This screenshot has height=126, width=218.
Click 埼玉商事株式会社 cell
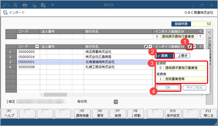point(118,52)
